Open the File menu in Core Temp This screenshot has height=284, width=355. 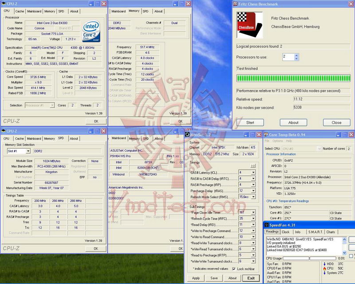click(x=267, y=141)
